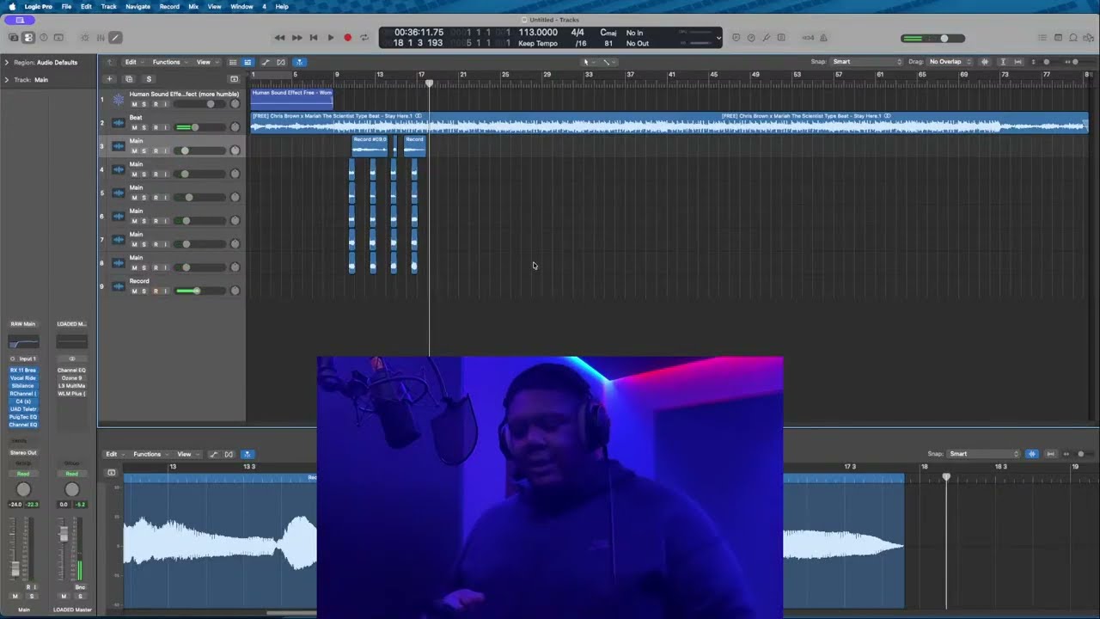Toggle global Solo S button in track header
Screen dimensions: 1100x619
pos(149,79)
